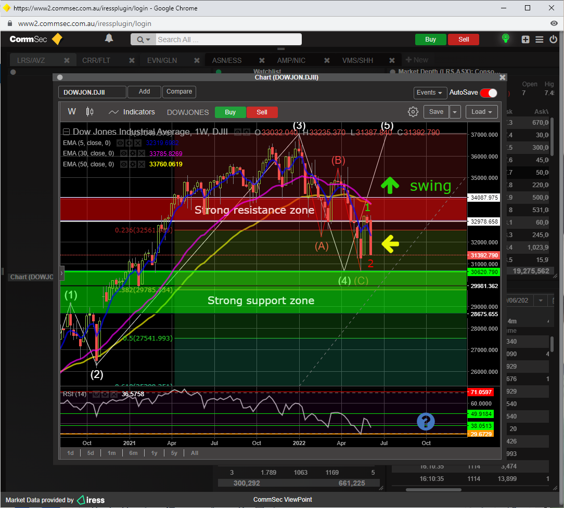Open the Events dropdown
Viewport: 564px width, 508px height.
pos(430,93)
